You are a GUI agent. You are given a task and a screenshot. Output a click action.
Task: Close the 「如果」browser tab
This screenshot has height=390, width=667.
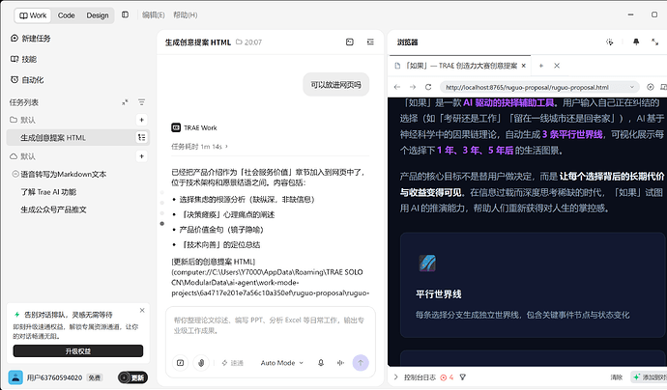tap(524, 66)
